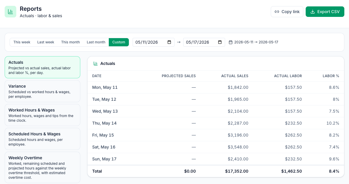
Task: Click the calendar icon in end date field
Action: (x=220, y=42)
